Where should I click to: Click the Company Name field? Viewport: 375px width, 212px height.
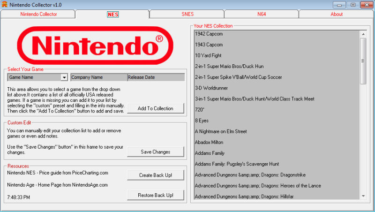tap(99, 77)
